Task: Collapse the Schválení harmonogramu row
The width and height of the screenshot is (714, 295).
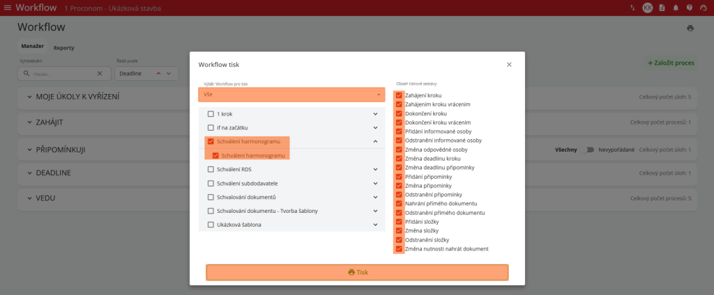Action: point(375,141)
